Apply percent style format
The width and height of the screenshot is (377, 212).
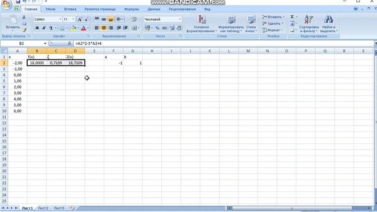157,28
